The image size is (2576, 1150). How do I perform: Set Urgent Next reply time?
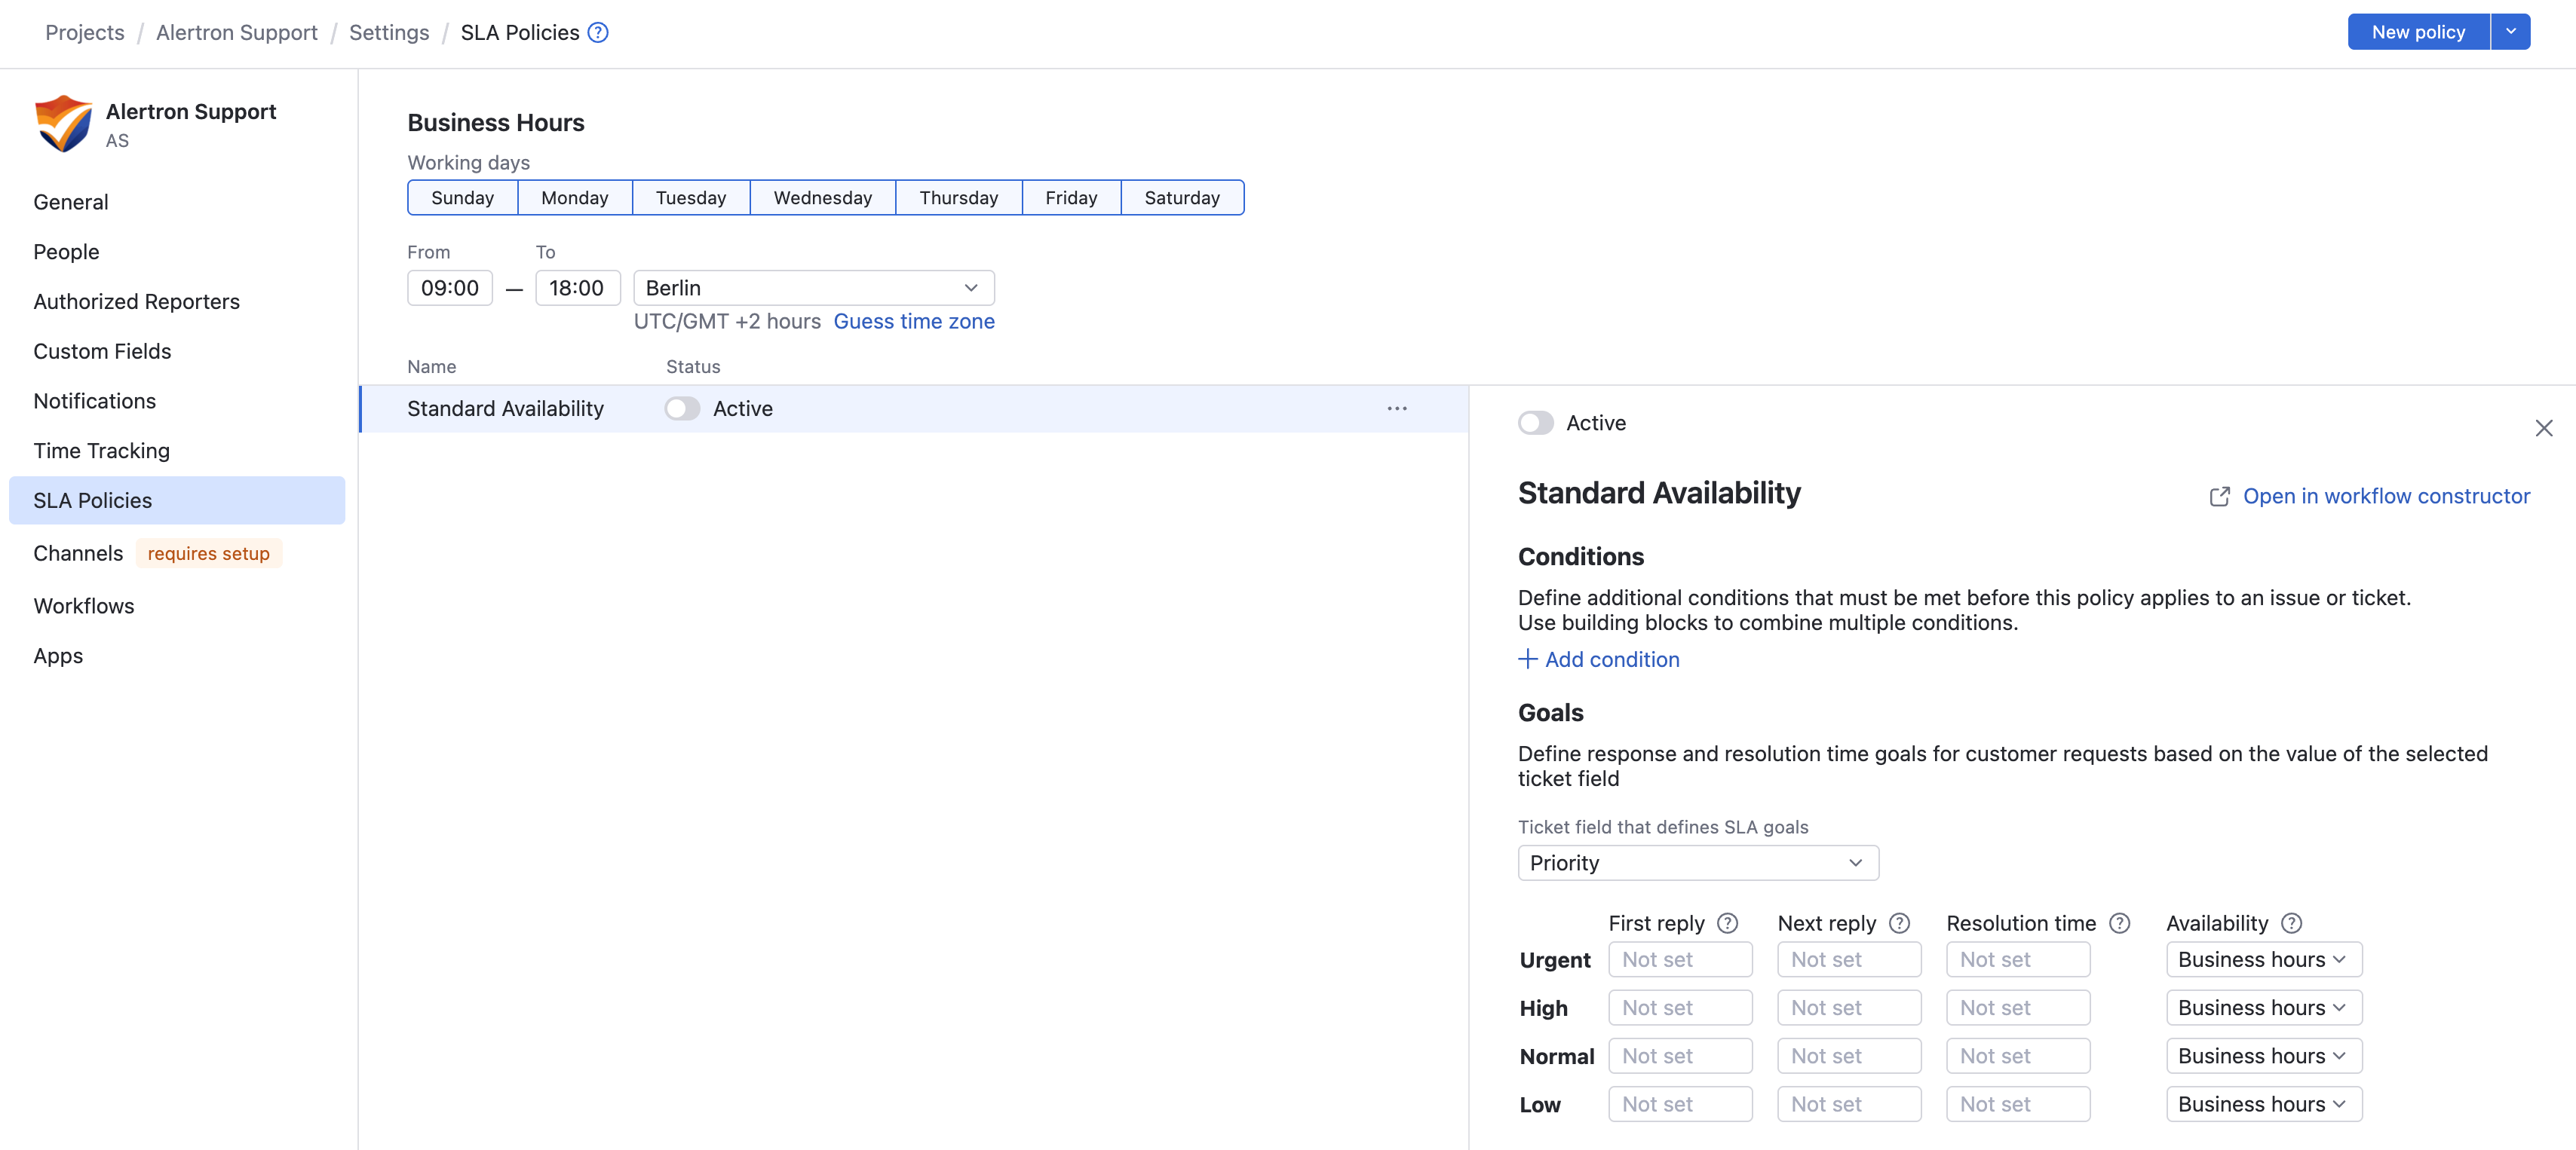coord(1849,960)
